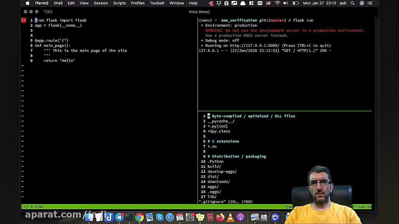Image resolution: width=399 pixels, height=224 pixels.
Task: Click the 'develop-eggs/' line in .gitignore
Action: pyautogui.click(x=222, y=171)
